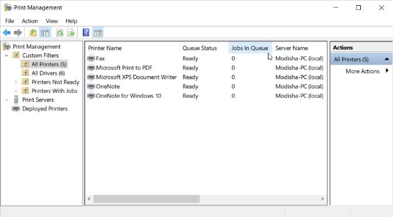The width and height of the screenshot is (393, 217).
Task: Toggle the Show/Hide Action Pane icon
Action: coord(98,33)
